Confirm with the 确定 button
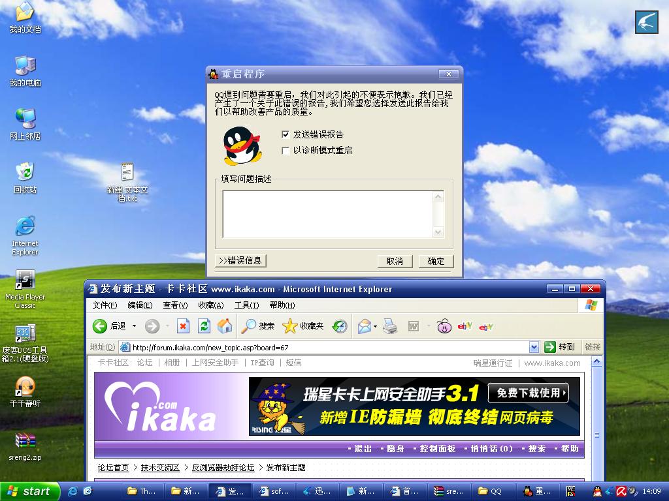The height and width of the screenshot is (501, 669). click(x=436, y=261)
